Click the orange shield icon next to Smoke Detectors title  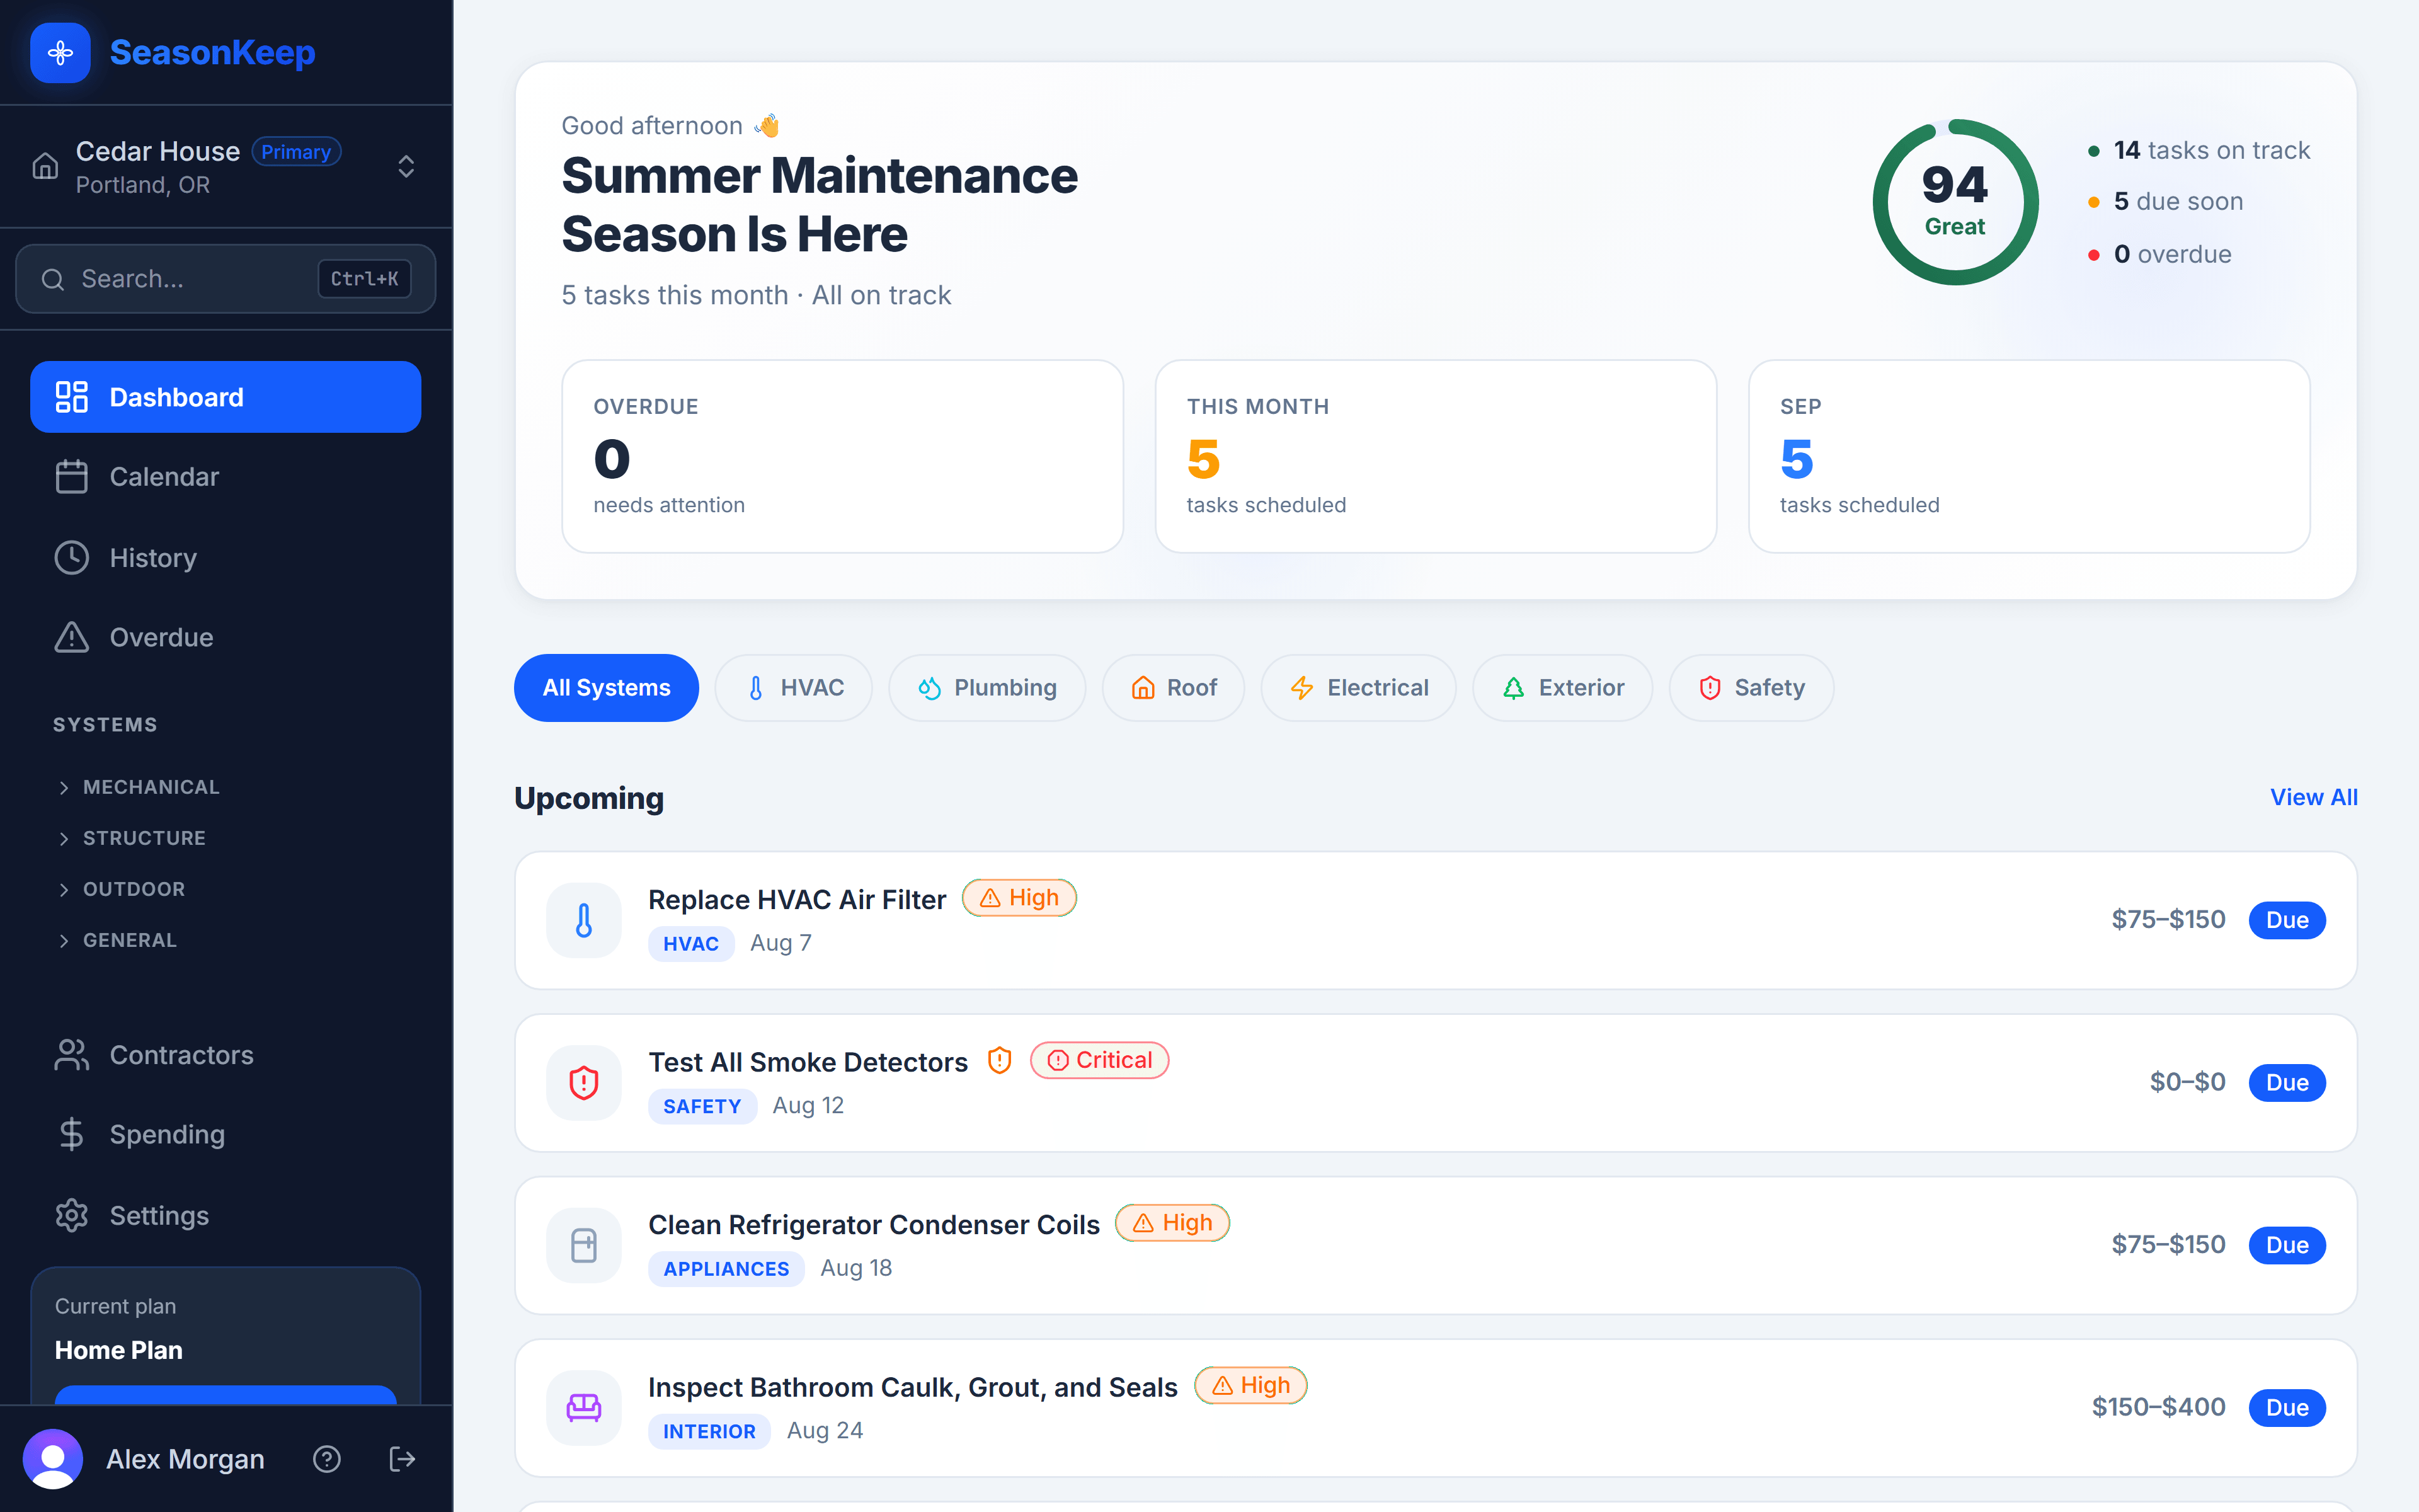point(1000,1061)
